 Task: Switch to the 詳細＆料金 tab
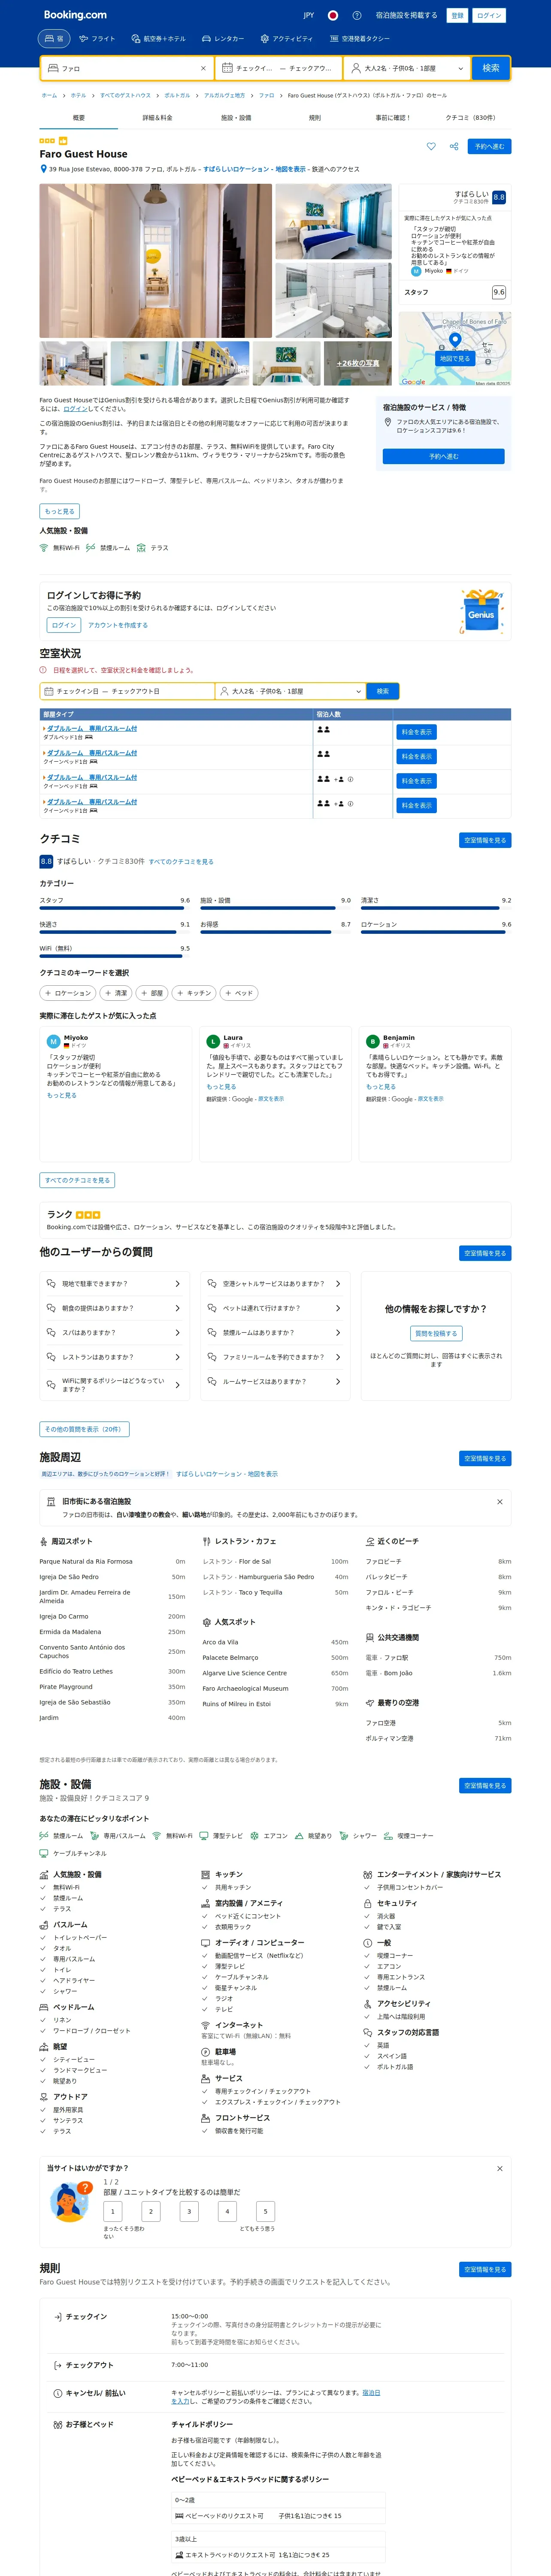[157, 118]
